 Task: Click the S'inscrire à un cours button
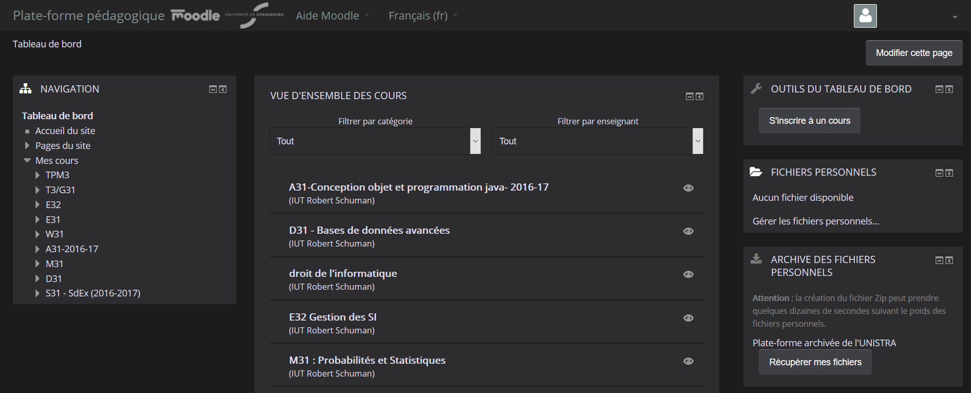[809, 121]
